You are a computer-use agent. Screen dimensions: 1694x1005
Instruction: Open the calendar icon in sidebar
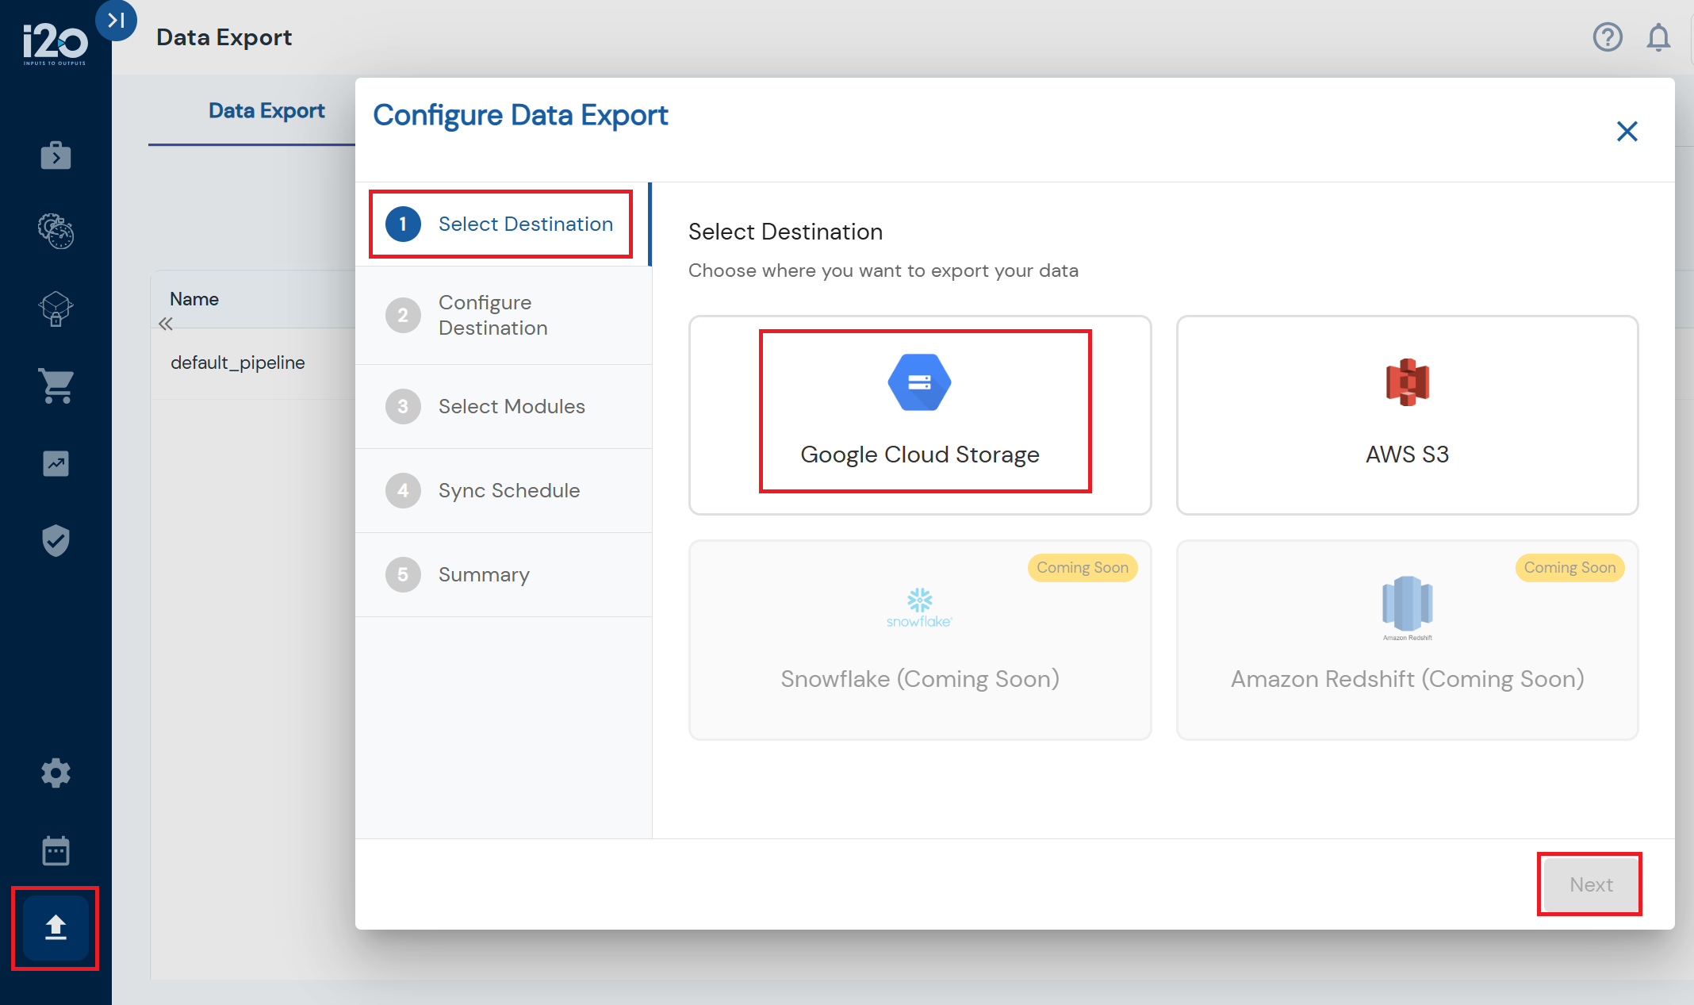[56, 850]
